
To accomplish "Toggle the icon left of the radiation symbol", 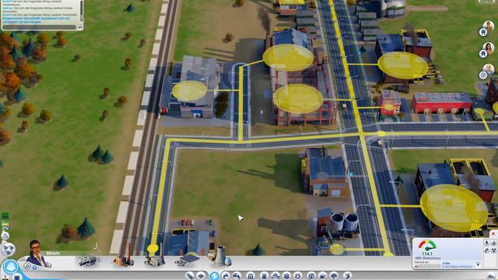I will point(487,250).
